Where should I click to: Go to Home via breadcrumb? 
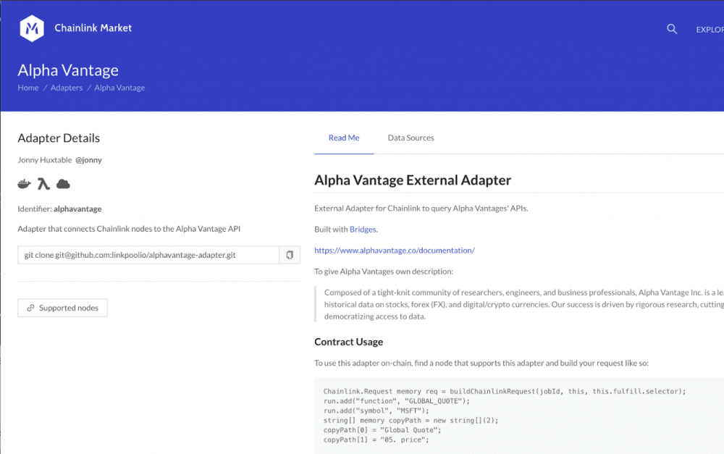28,88
